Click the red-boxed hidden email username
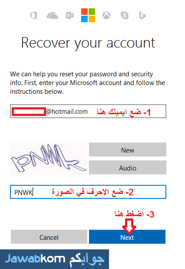Viewport: 185px width, 269px height. (29, 112)
